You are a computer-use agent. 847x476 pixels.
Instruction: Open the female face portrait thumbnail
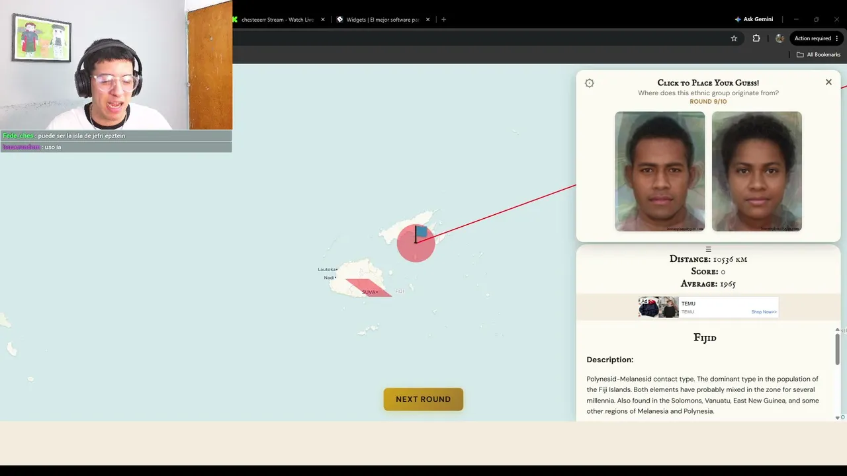coord(757,171)
